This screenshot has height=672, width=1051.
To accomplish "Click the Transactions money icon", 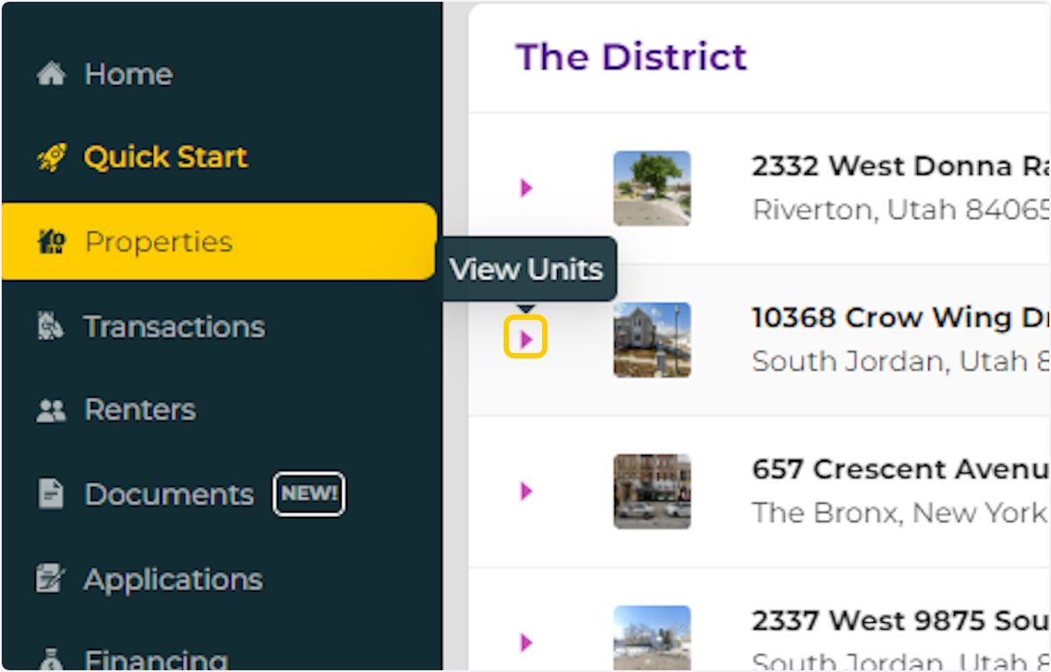I will point(51,326).
